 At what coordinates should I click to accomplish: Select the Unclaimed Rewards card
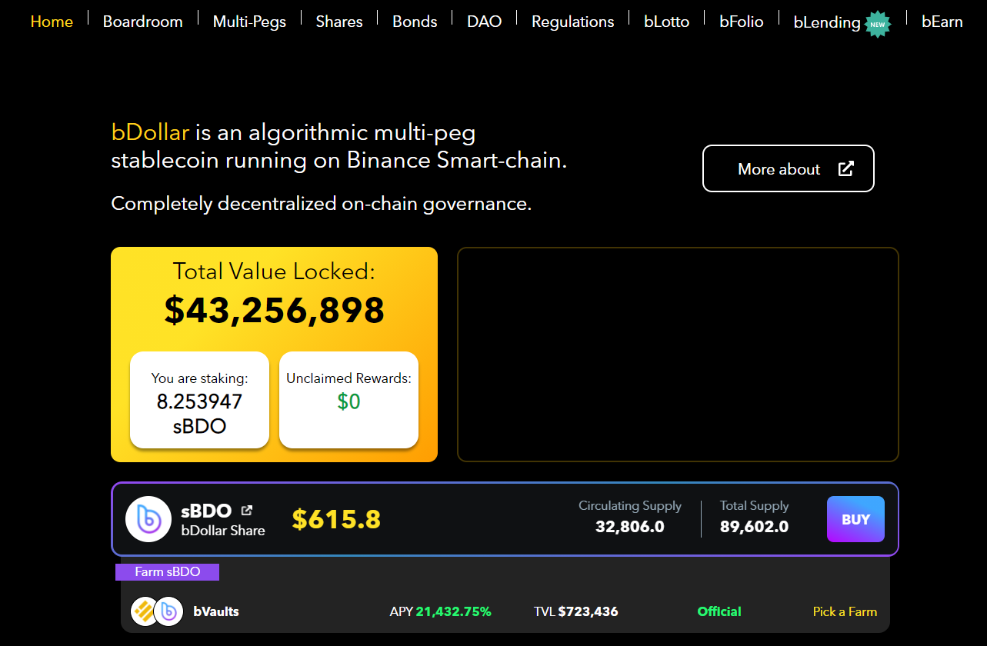[x=348, y=400]
